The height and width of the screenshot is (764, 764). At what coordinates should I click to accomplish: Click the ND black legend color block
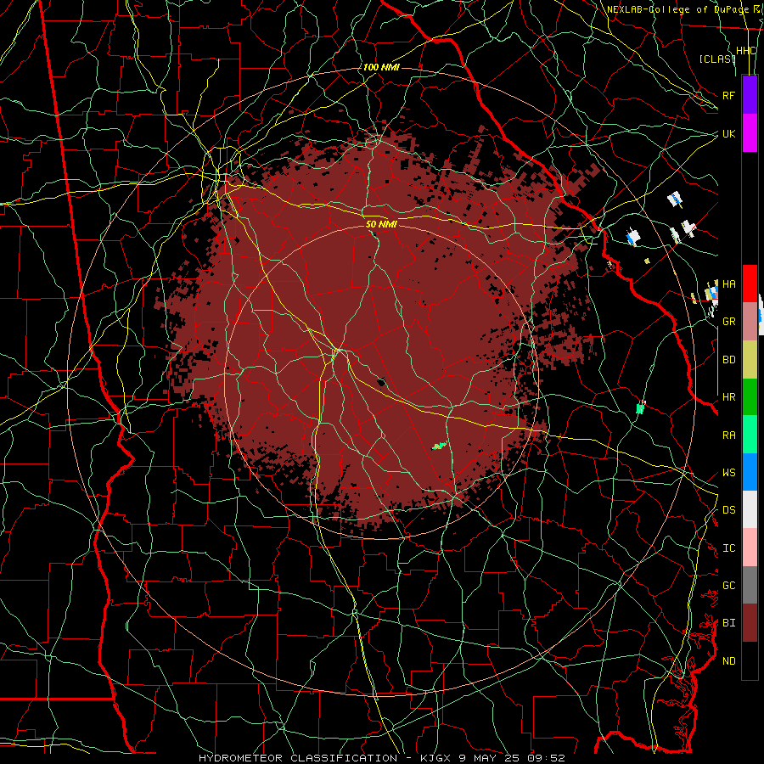pyautogui.click(x=750, y=660)
